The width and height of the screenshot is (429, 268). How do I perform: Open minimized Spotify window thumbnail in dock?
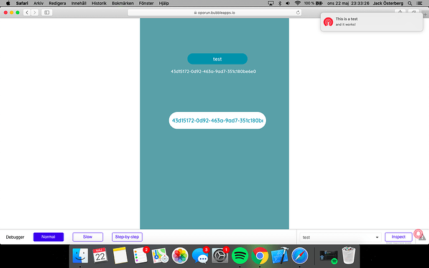(329, 256)
